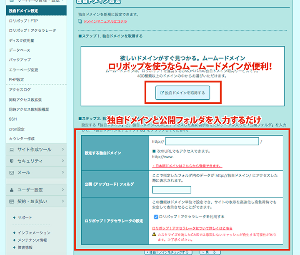The height and width of the screenshot is (255, 300).
Task: Open インフォメーション link
Action: [x=34, y=232]
